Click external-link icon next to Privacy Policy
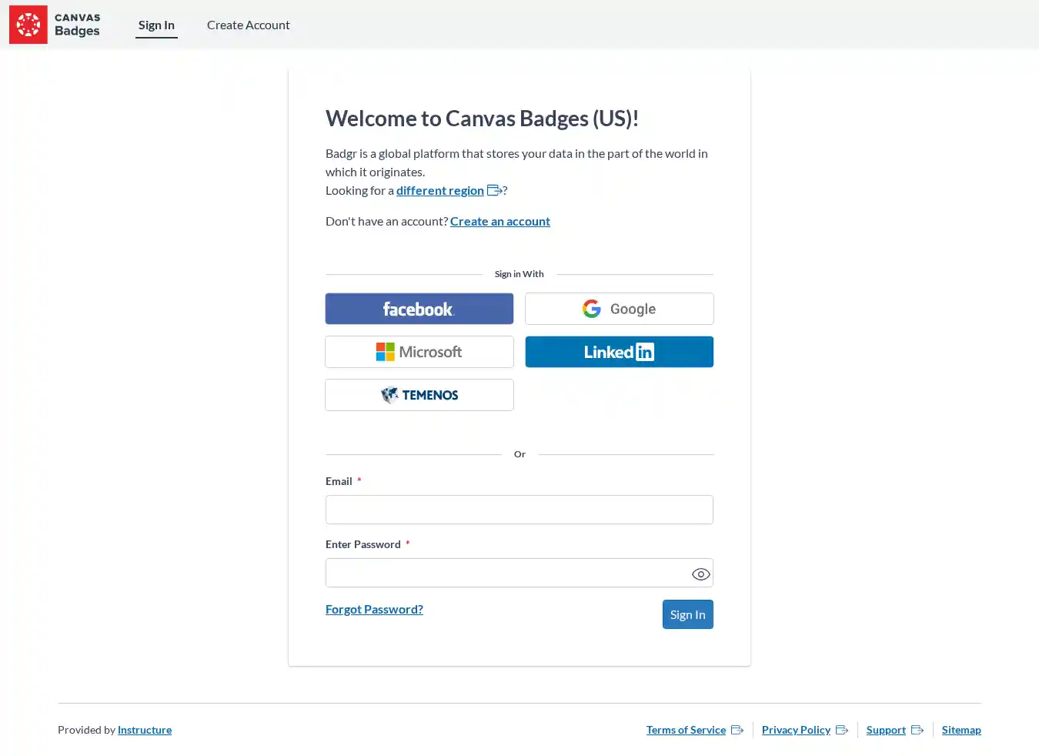Image resolution: width=1039 pixels, height=756 pixels. [842, 730]
